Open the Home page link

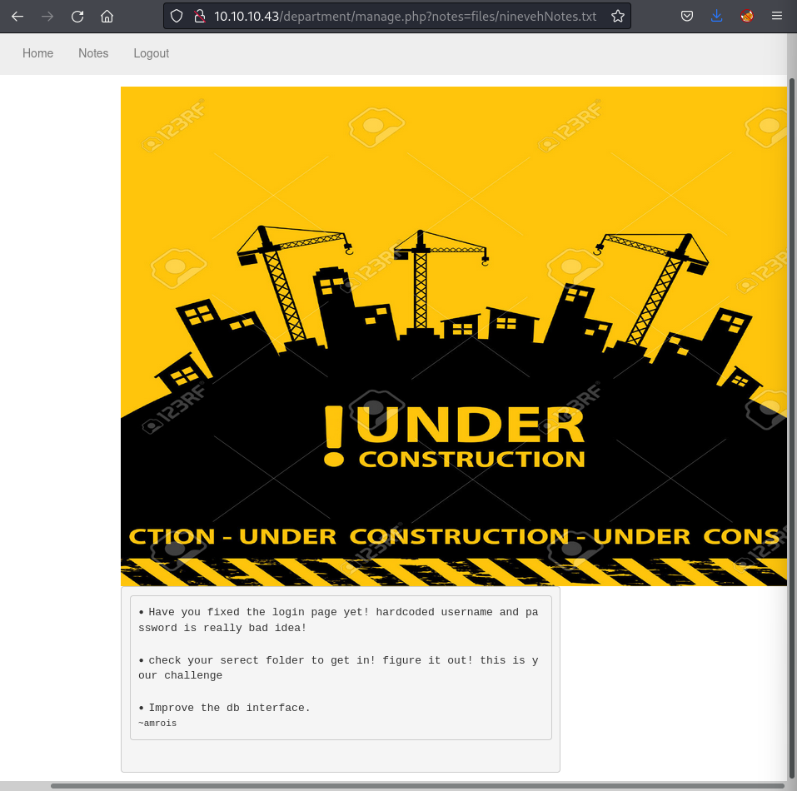37,53
